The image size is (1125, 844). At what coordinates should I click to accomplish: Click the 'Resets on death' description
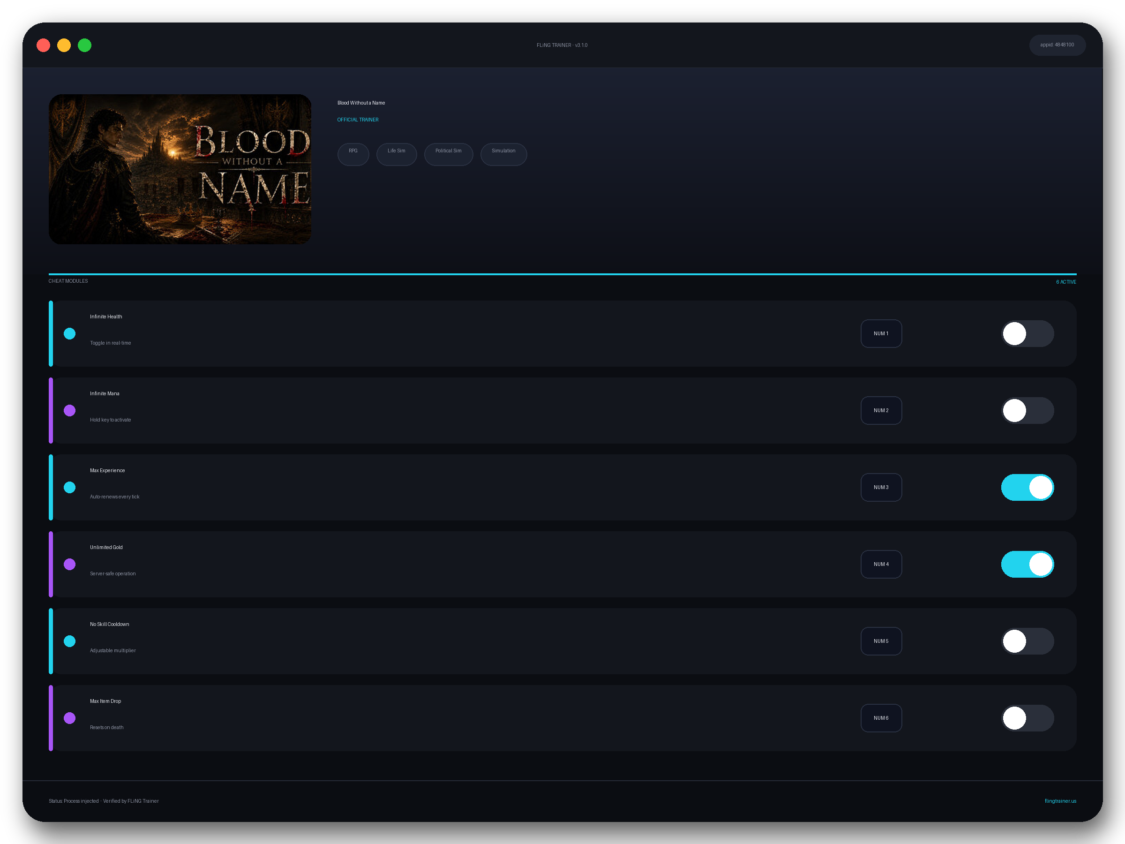107,728
